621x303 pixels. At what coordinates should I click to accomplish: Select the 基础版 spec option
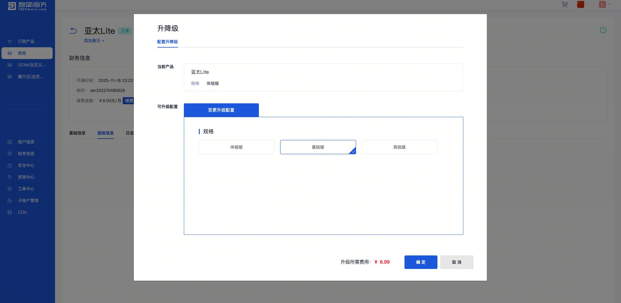(x=318, y=147)
